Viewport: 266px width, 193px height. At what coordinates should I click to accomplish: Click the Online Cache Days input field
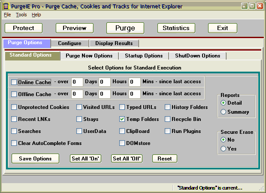click(x=77, y=82)
